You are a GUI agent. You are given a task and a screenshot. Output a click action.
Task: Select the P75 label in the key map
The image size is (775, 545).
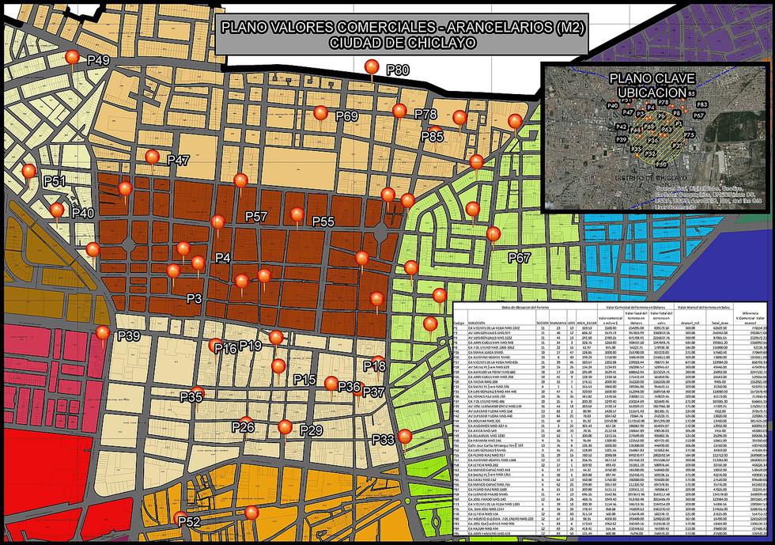tap(690, 135)
